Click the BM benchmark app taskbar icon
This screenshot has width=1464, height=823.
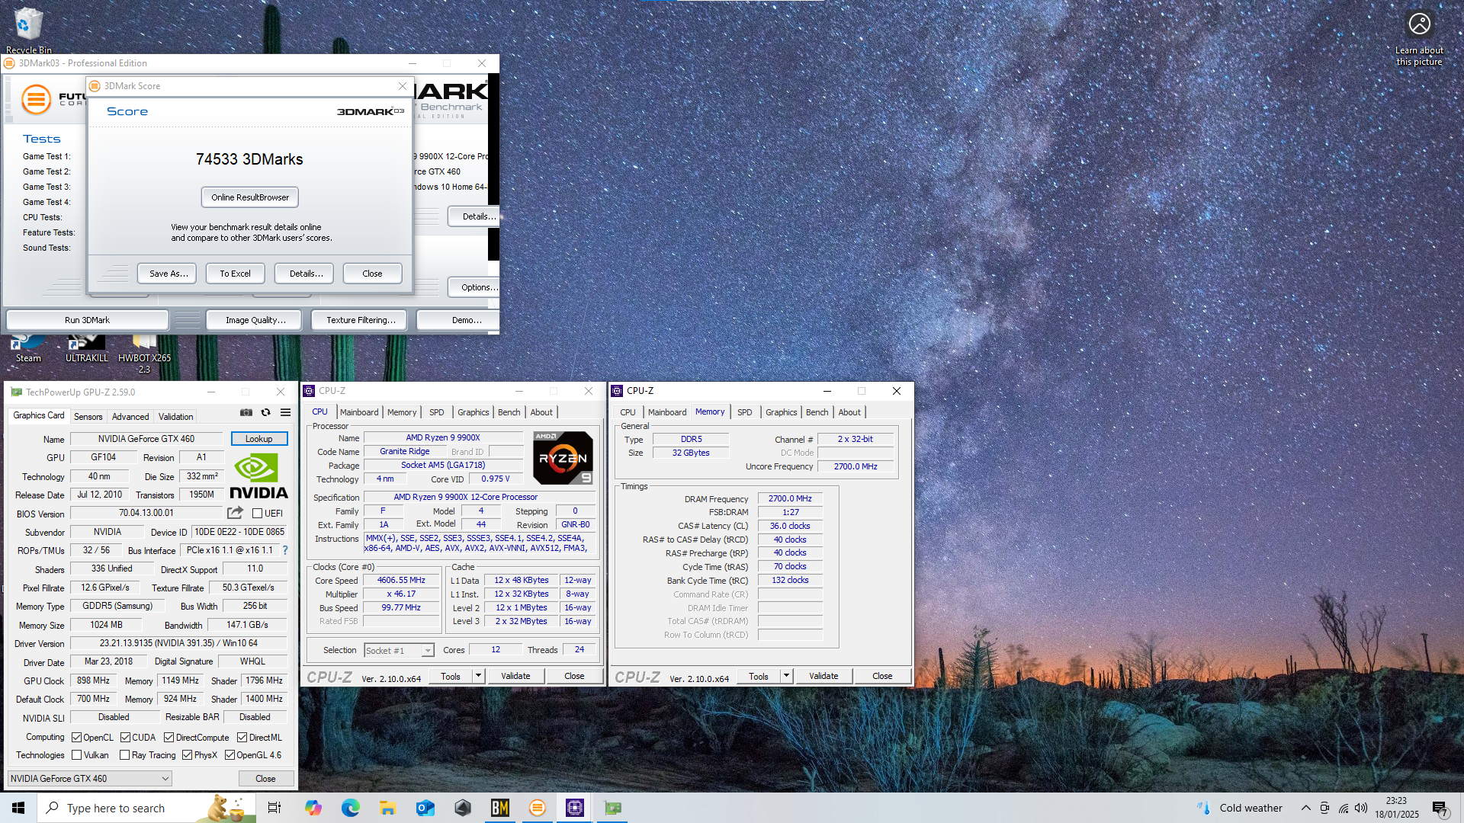click(x=499, y=808)
